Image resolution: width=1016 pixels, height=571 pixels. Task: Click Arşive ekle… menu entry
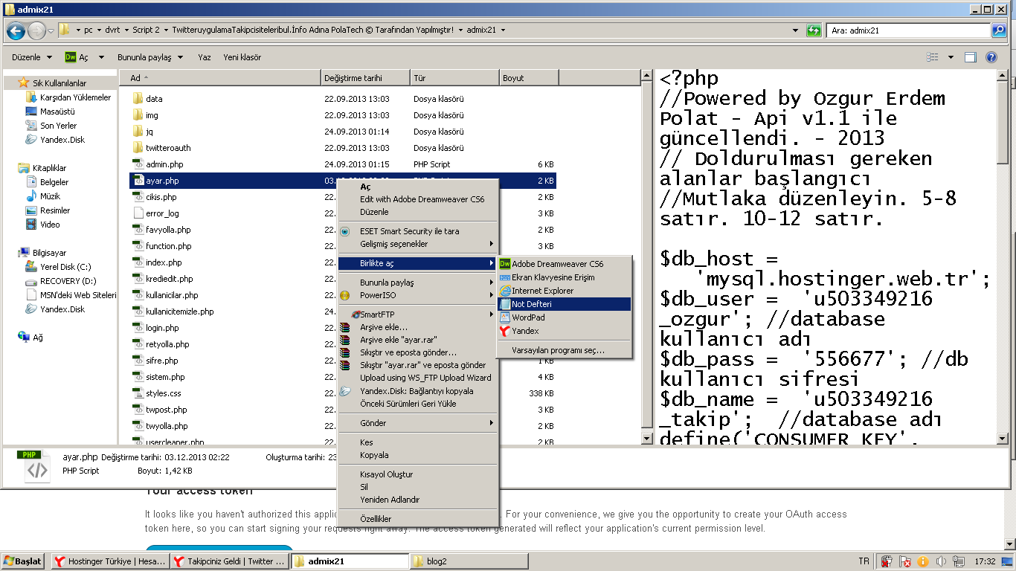(417, 327)
